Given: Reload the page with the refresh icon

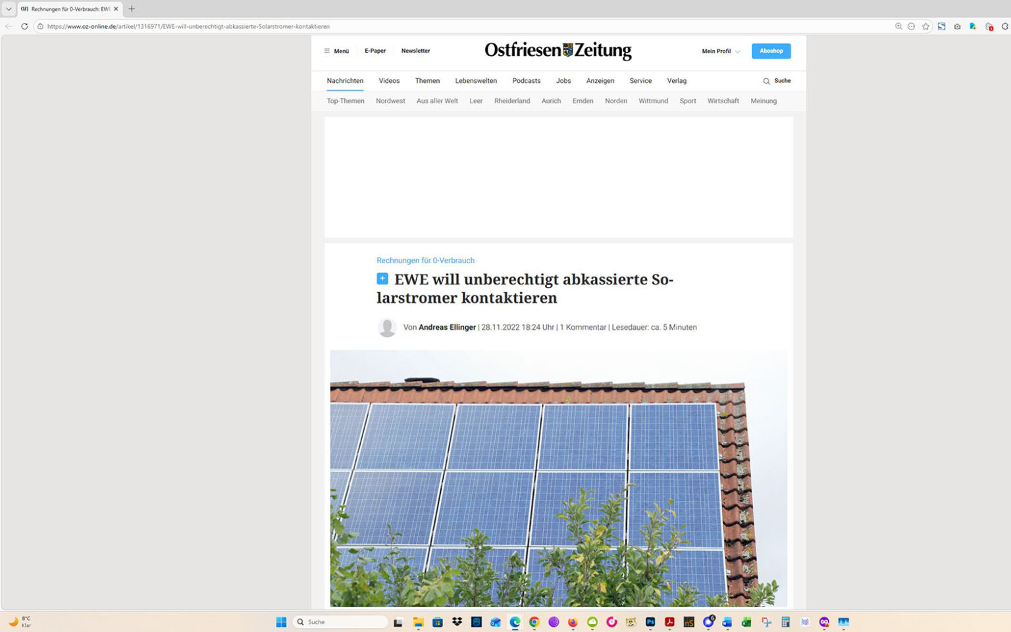Looking at the screenshot, I should (x=24, y=26).
